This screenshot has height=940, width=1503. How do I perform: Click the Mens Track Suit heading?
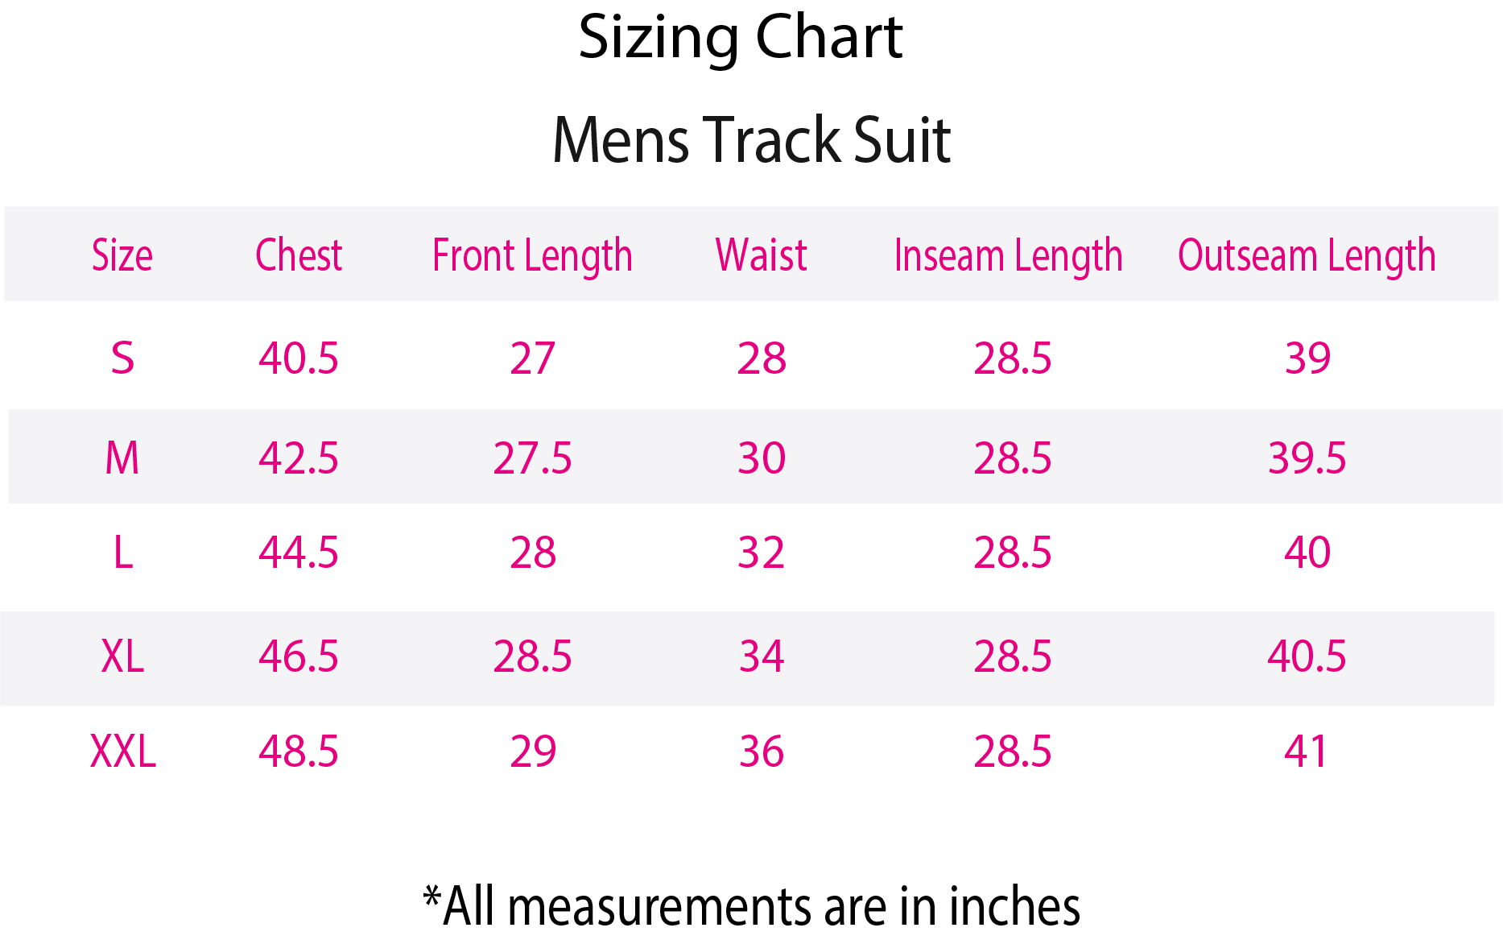pyautogui.click(x=751, y=140)
